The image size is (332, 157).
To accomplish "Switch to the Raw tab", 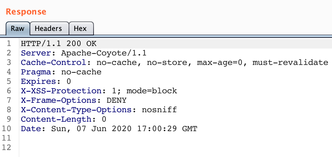I will click(x=18, y=28).
